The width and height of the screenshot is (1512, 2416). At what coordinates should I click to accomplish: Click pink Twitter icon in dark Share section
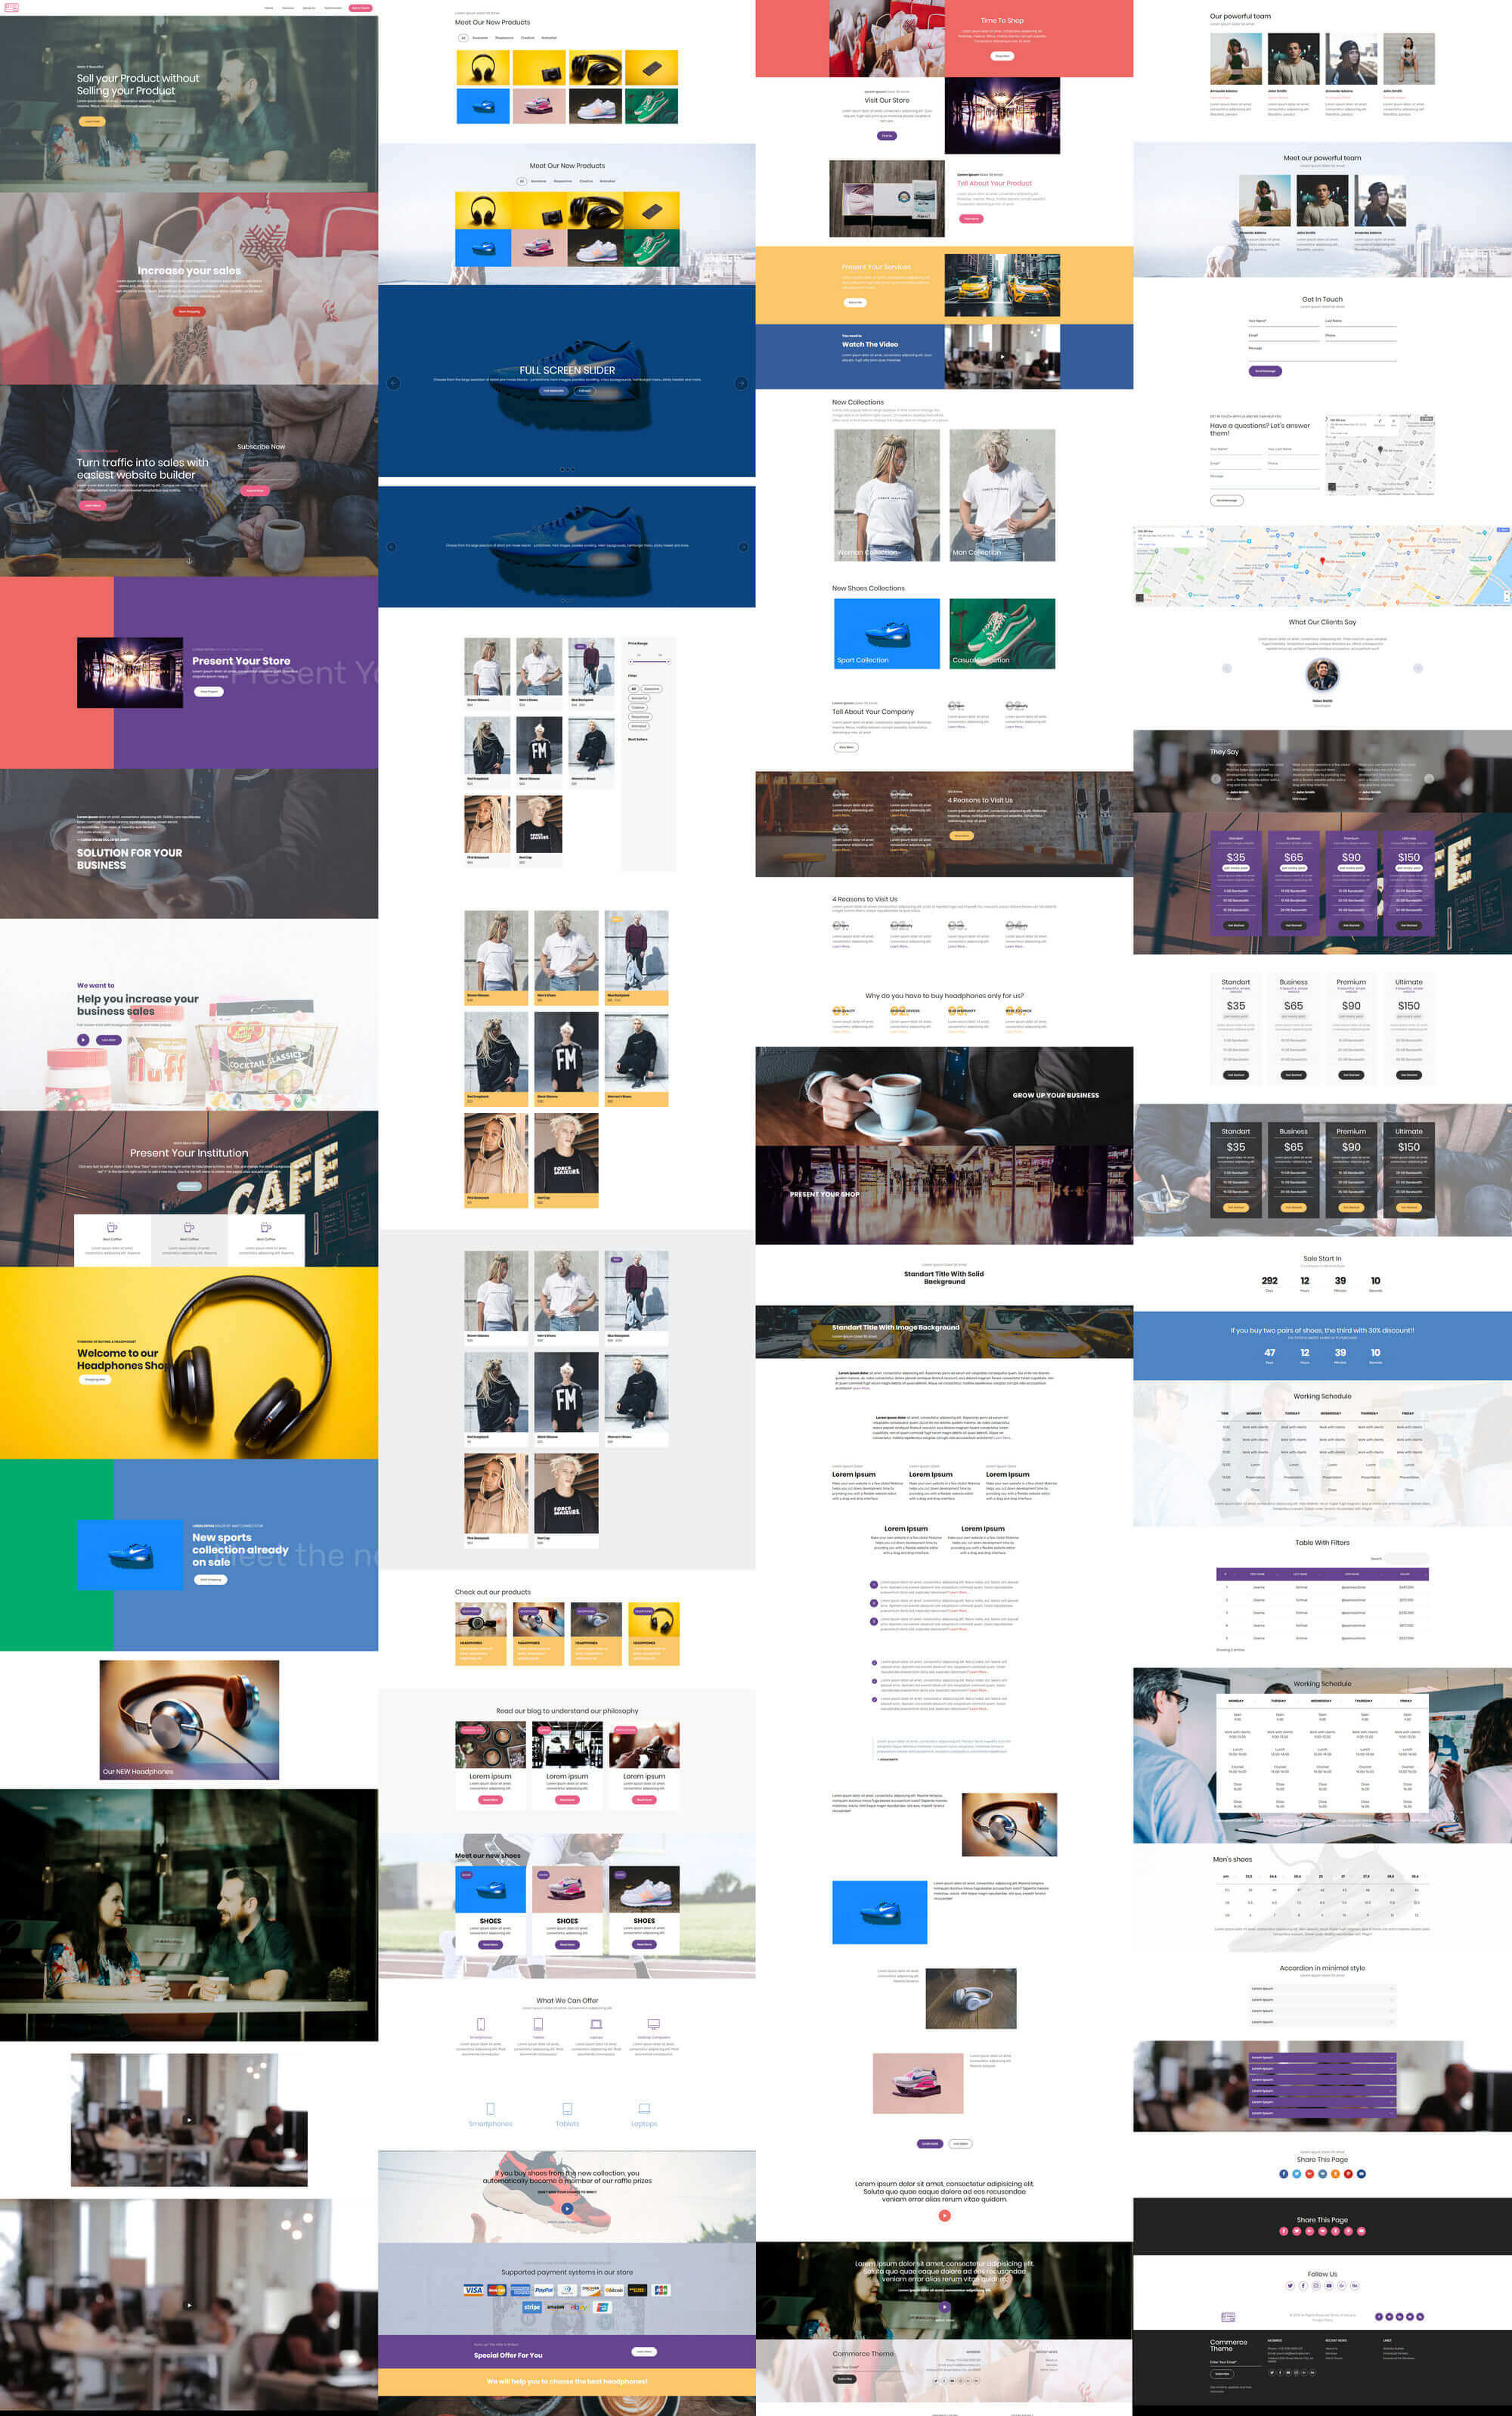click(x=1296, y=2231)
